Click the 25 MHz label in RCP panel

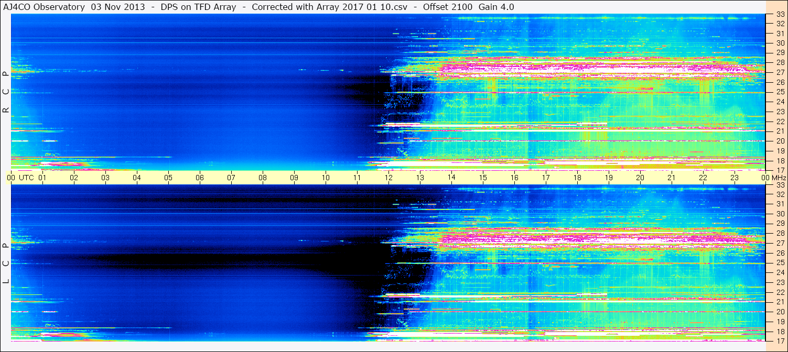pos(780,92)
